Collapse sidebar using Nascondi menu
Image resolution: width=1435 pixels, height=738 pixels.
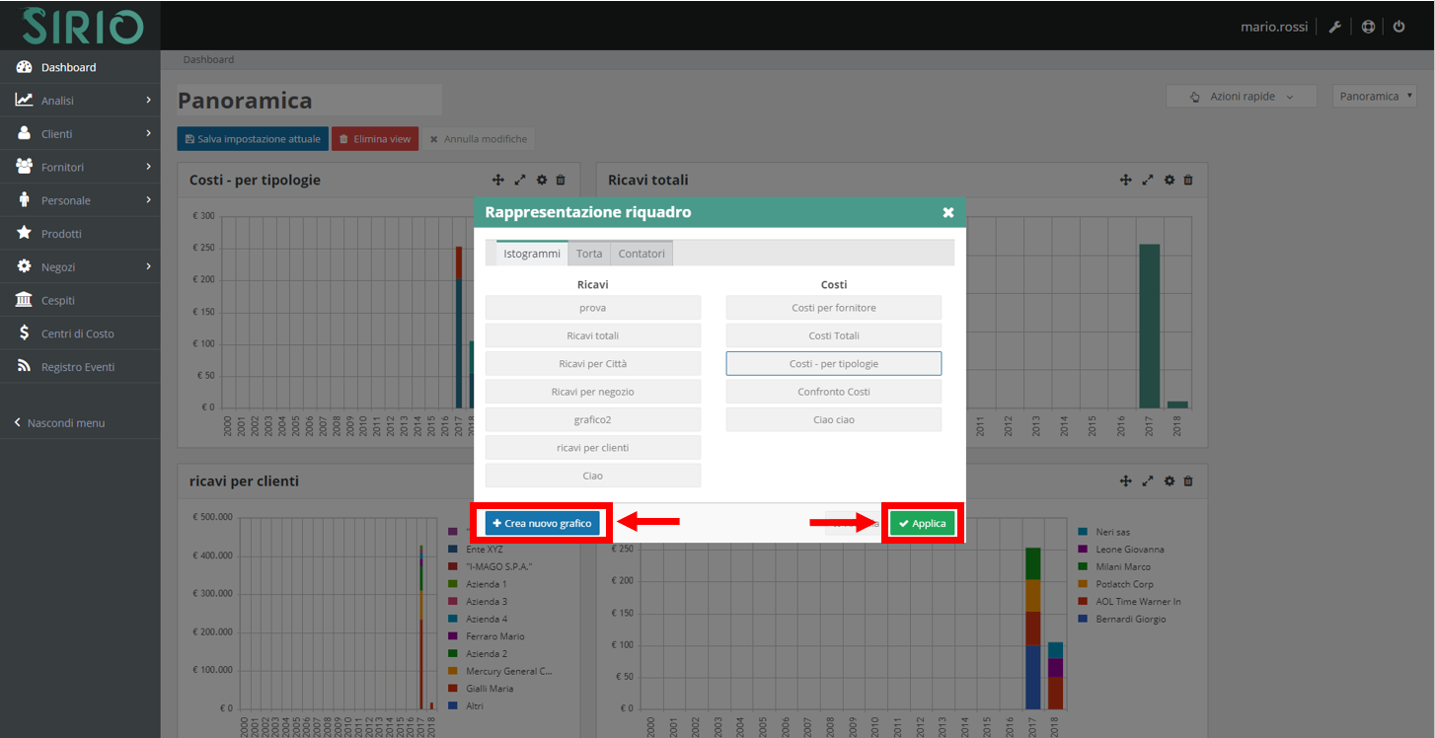point(59,422)
